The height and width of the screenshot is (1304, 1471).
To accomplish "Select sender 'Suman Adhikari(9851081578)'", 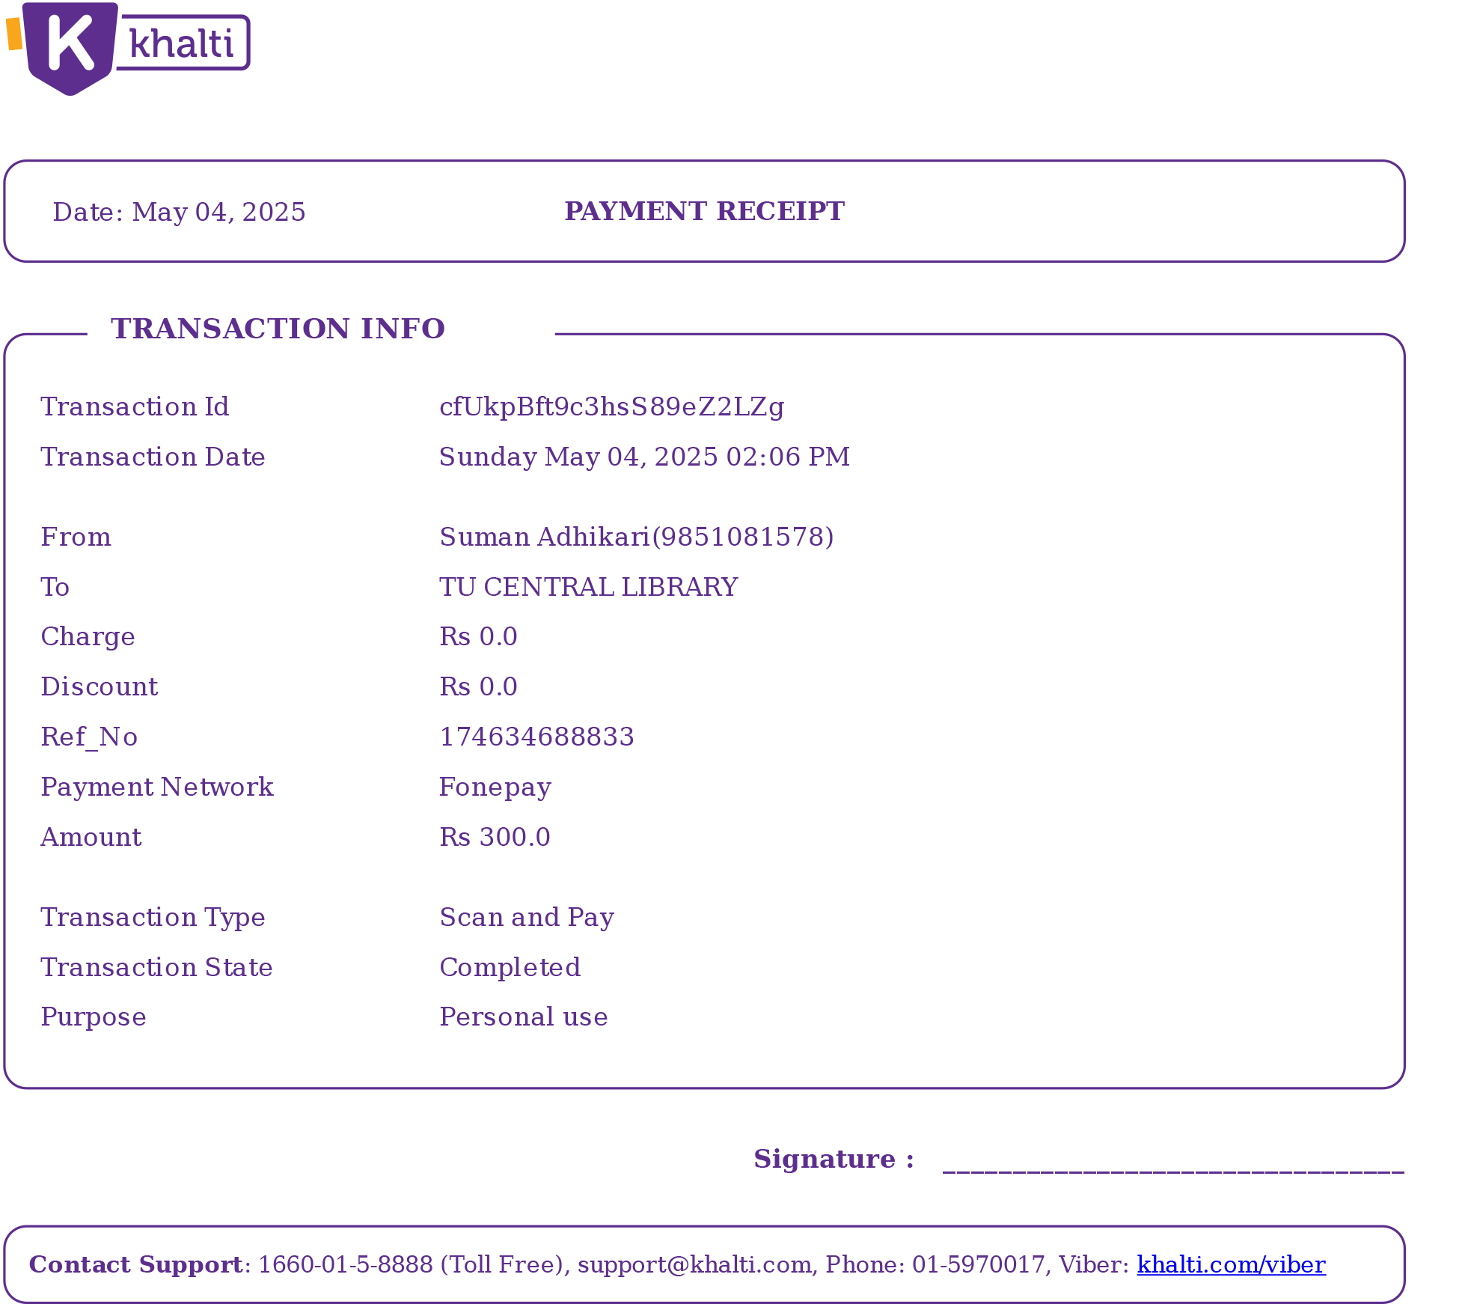I will click(x=636, y=537).
